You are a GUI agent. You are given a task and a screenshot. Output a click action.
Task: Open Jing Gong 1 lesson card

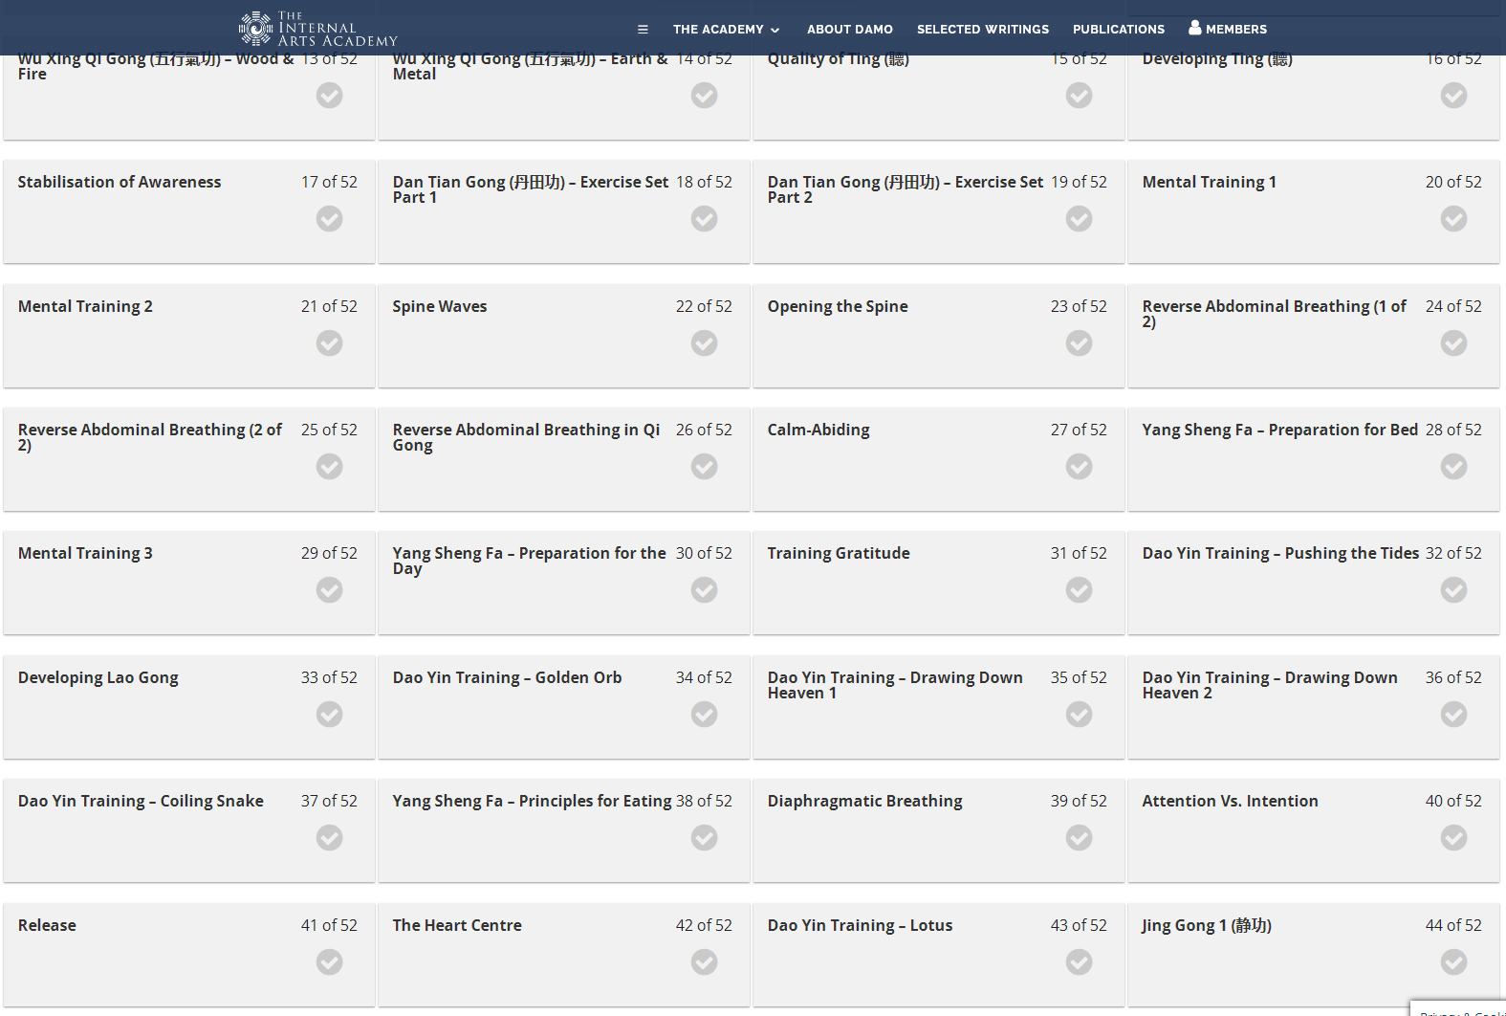1313,955
